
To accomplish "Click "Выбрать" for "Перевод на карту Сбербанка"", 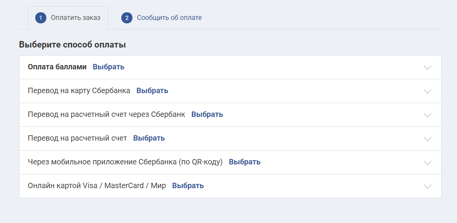I will 152,90.
